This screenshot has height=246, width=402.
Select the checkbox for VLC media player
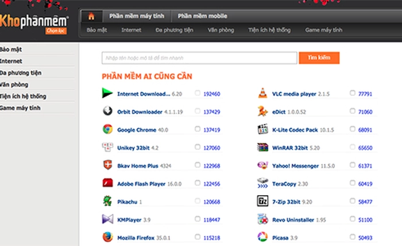(353, 93)
